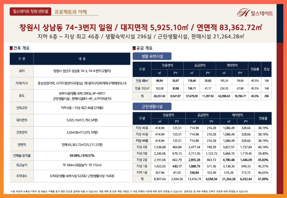
Task: Click the parking value starting '676대'
Action: [x=82, y=176]
